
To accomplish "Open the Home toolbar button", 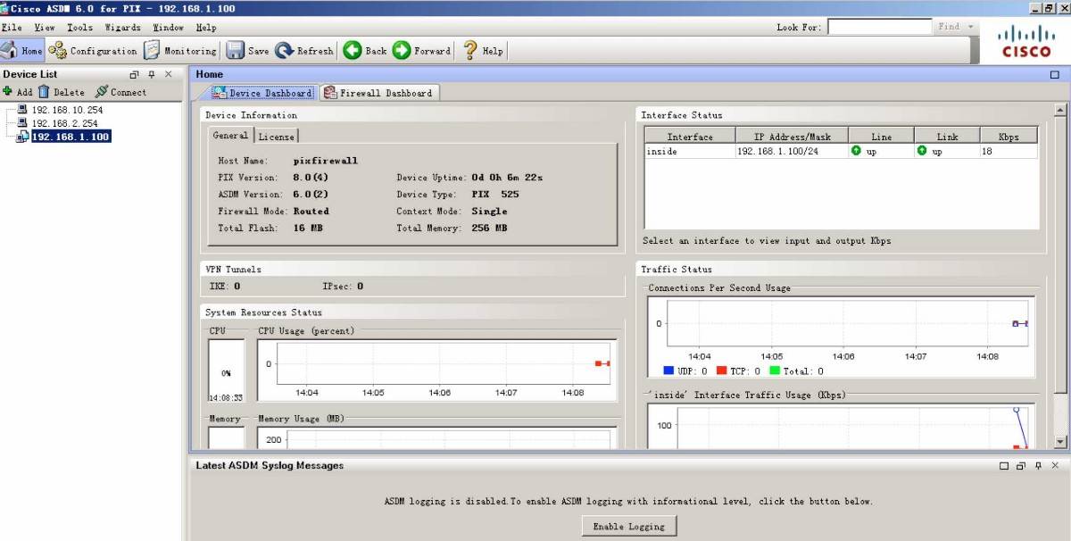I will [x=22, y=51].
